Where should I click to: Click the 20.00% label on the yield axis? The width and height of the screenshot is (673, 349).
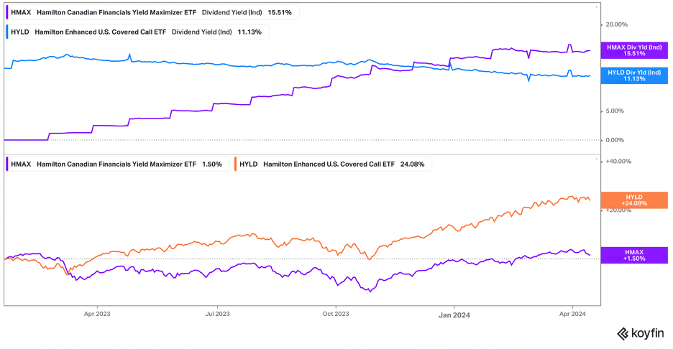pyautogui.click(x=618, y=24)
